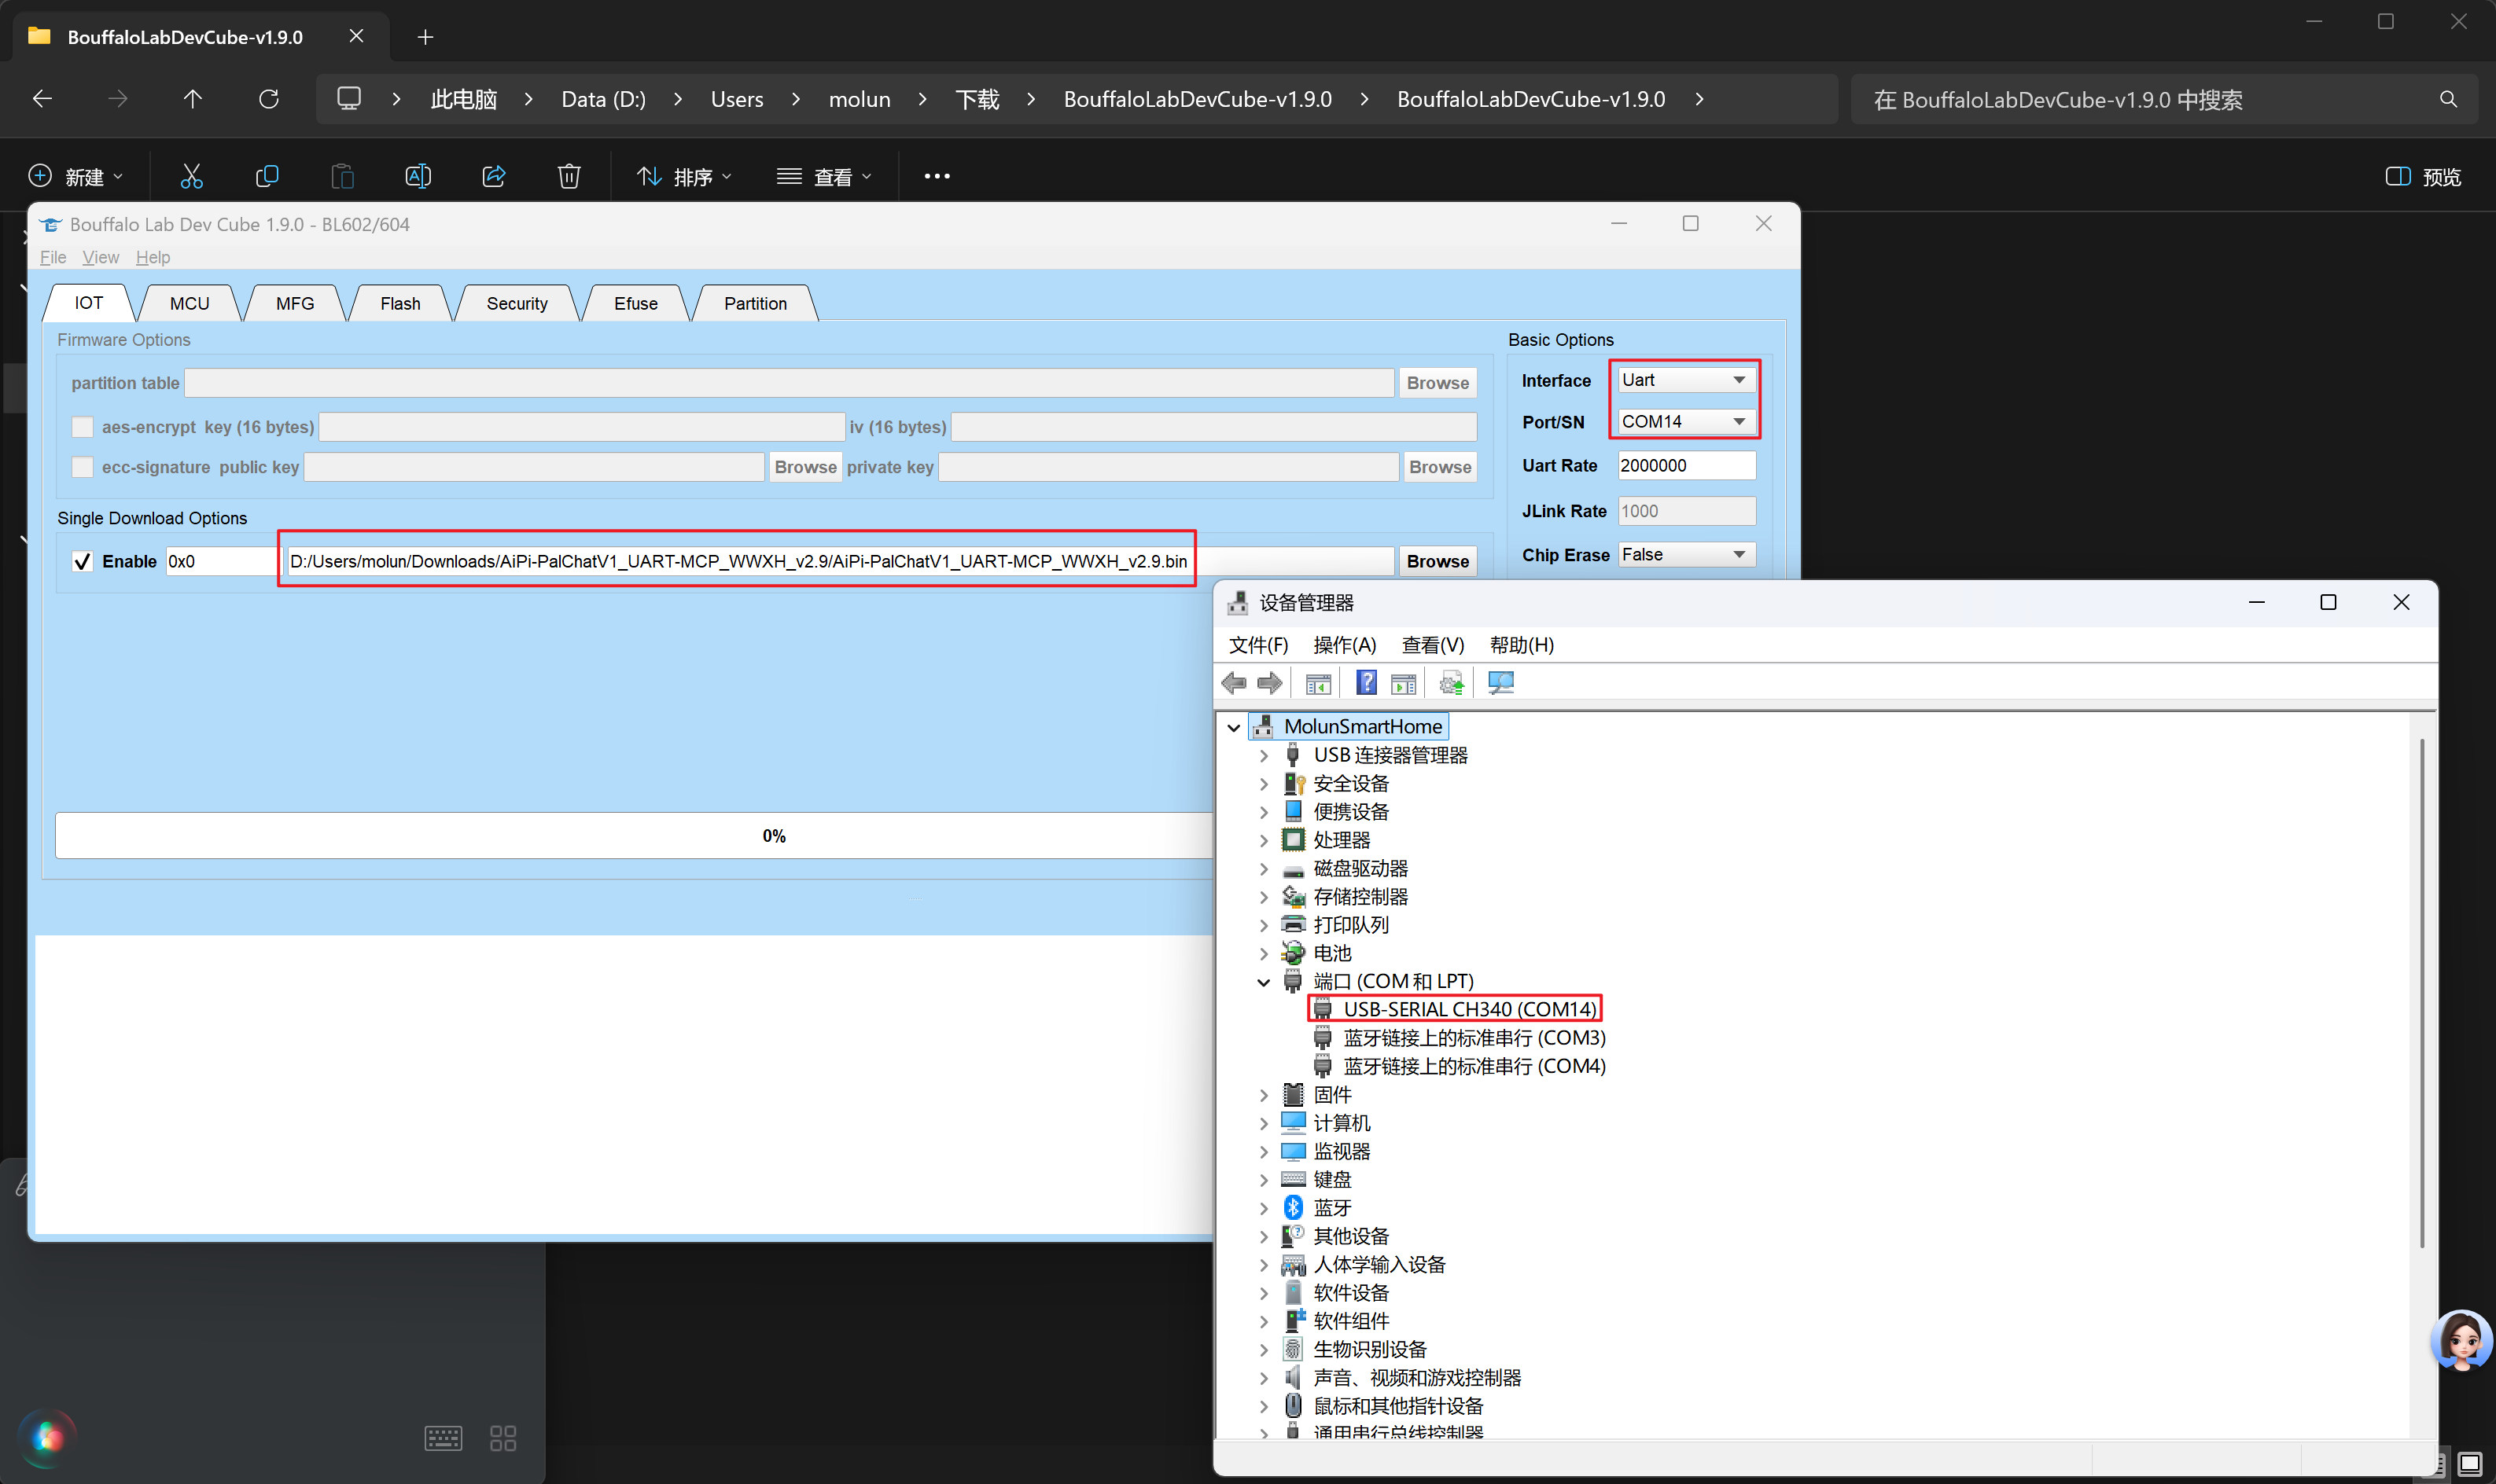Click the keyboard icon in bottom panel
Screen dimensions: 2496x1484
tap(444, 1438)
